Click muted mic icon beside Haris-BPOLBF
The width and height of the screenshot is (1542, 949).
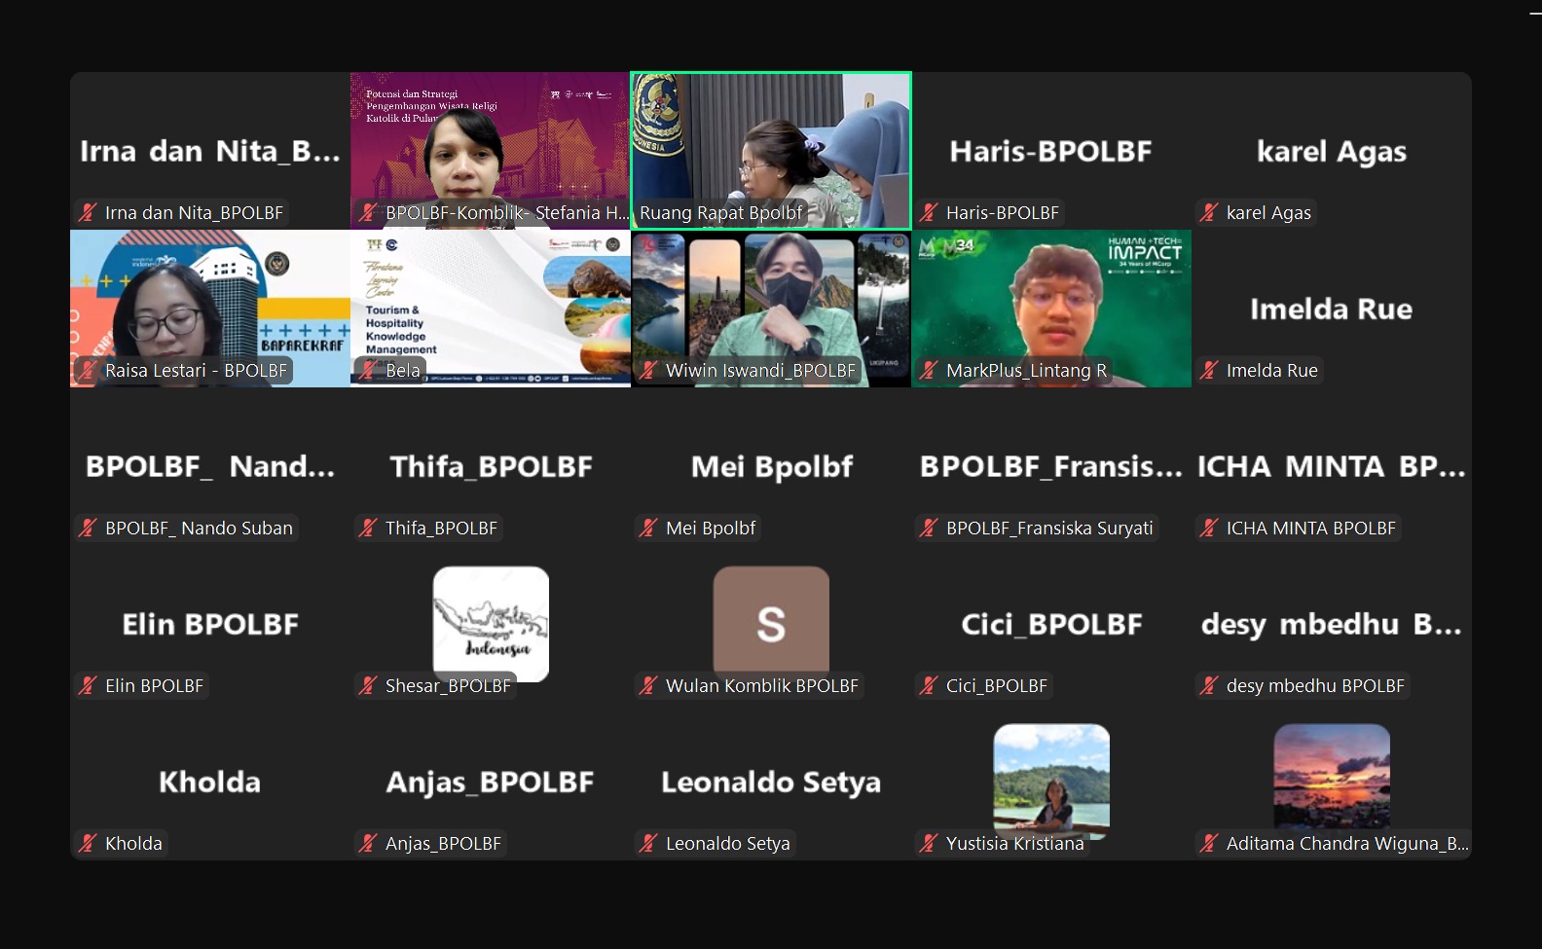click(x=929, y=212)
